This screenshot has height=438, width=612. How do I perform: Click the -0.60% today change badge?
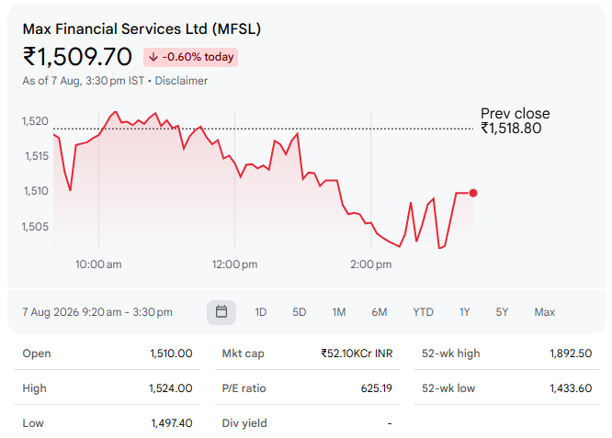coord(190,57)
